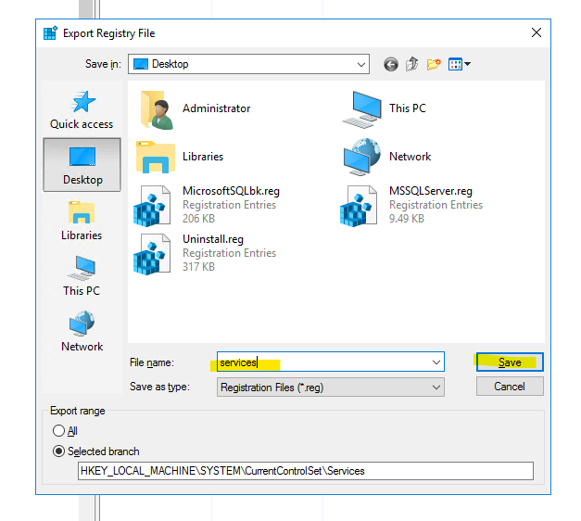581x521 pixels.
Task: Click the 'Uninstall.reg' file name text
Action: tap(213, 239)
